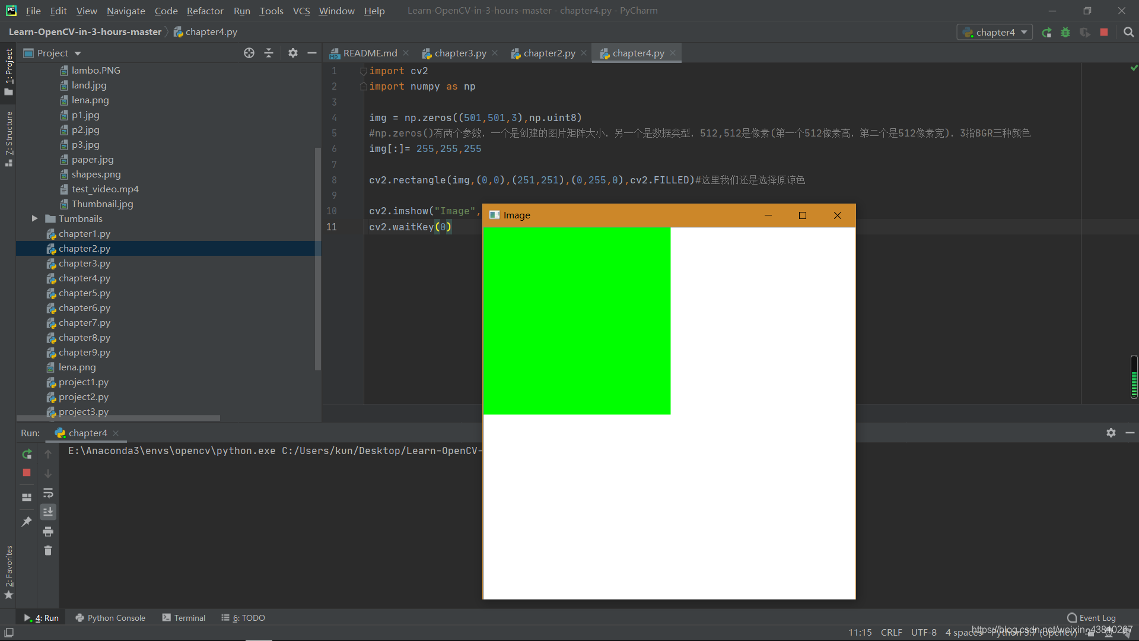Open the 6: TODO tool window
Viewport: 1139px width, 641px height.
coord(243,618)
